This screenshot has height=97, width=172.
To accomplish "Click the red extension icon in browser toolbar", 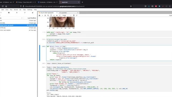I will 156,6.
